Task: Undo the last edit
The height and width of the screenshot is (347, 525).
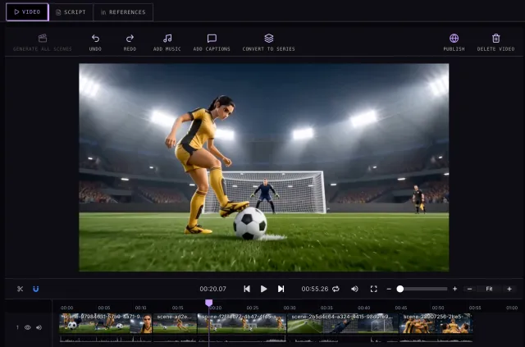Action: tap(95, 43)
